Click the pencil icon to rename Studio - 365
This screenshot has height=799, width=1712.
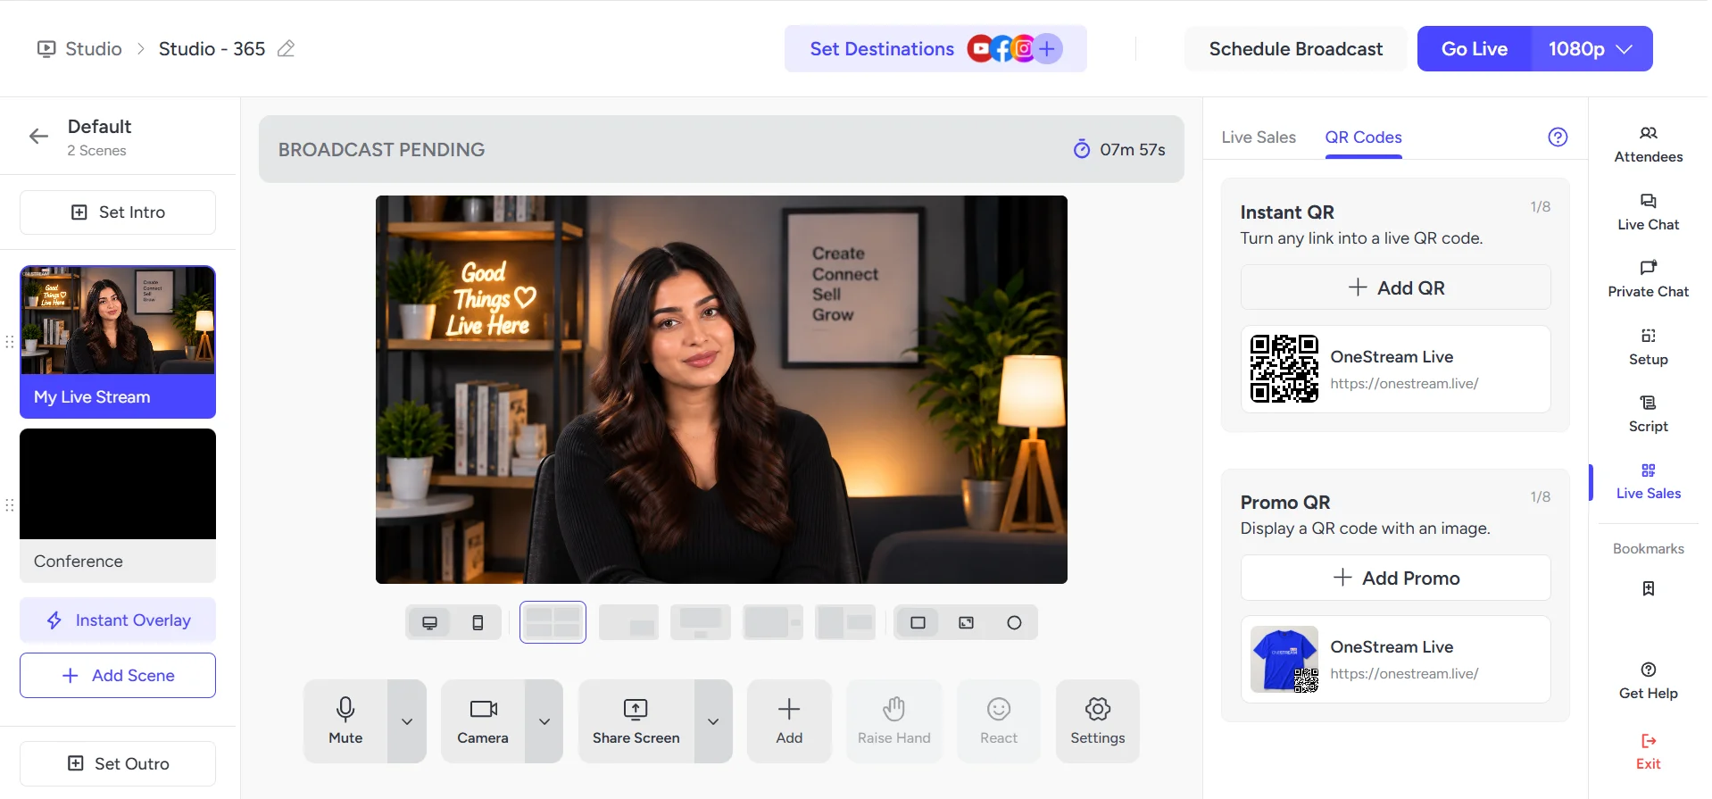coord(286,49)
